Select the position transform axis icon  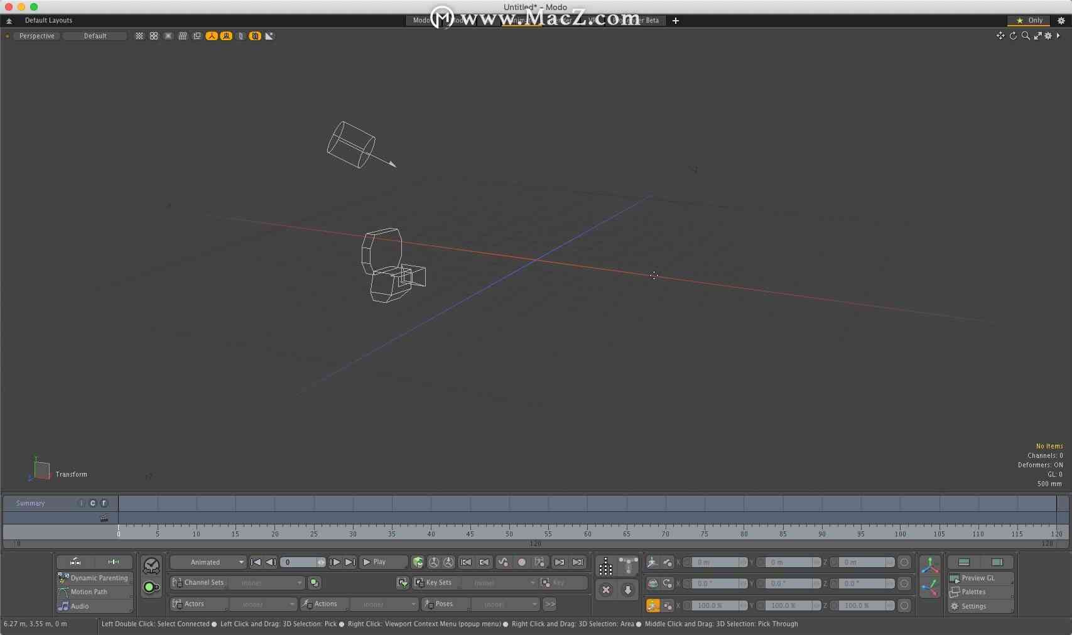[x=652, y=562]
